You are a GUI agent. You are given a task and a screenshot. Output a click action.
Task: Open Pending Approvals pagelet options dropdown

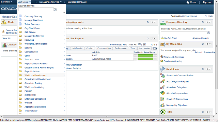tap(154, 22)
